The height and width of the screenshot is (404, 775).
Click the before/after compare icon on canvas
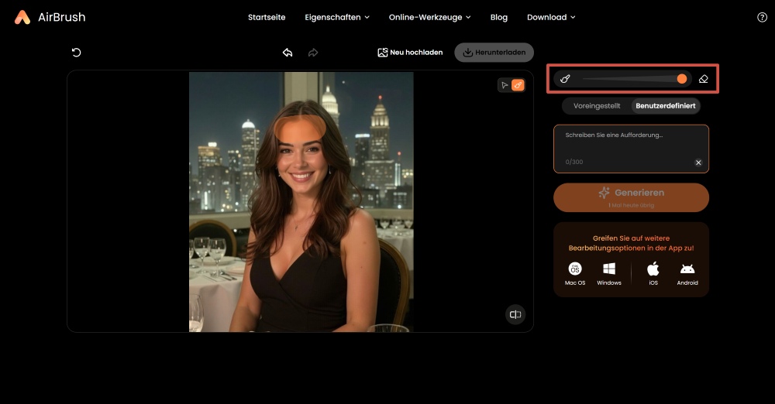point(515,314)
